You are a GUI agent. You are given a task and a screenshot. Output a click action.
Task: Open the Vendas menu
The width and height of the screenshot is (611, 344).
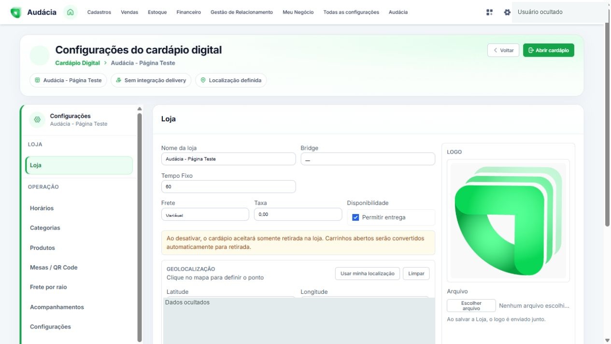point(129,12)
